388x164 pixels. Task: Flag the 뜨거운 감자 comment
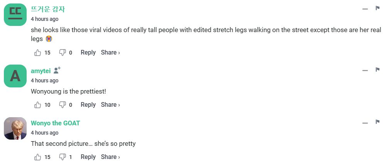coord(378,8)
